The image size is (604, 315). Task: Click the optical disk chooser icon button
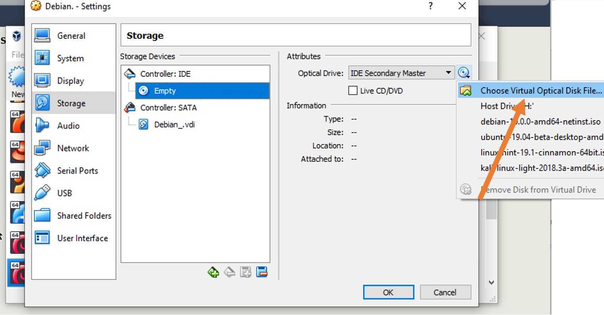point(464,73)
